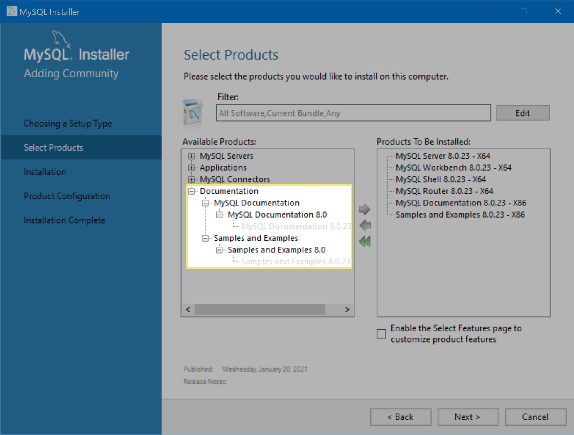Screen dimensions: 574x435
Task: Collapse the Documentation node
Action: point(191,191)
